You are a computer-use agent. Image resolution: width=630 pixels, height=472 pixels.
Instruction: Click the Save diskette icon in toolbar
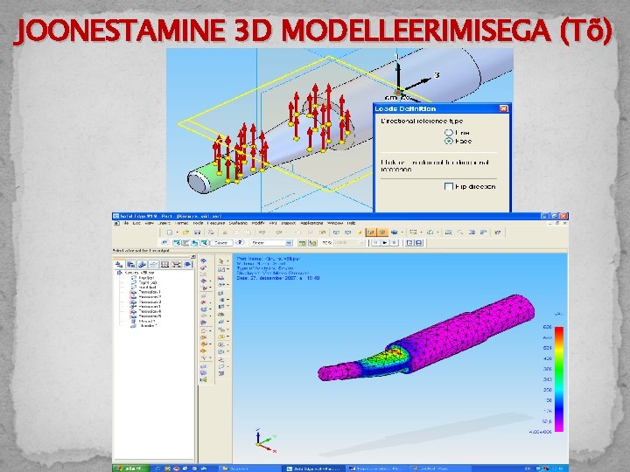pyautogui.click(x=197, y=233)
